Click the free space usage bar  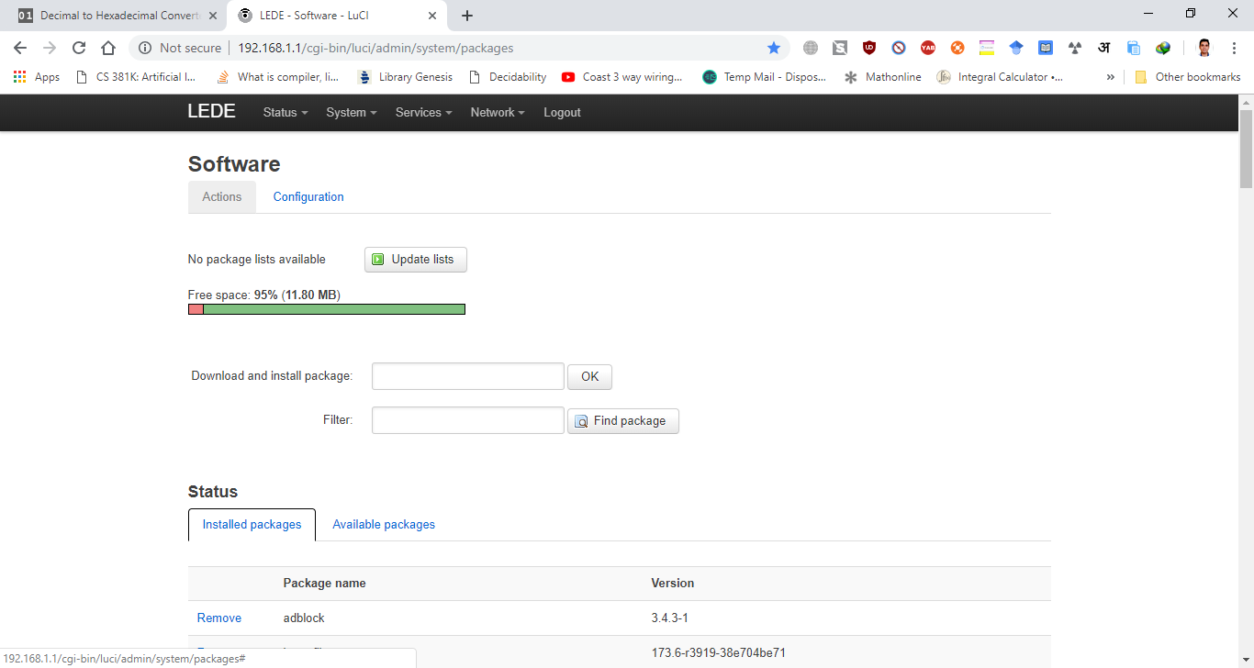[327, 309]
